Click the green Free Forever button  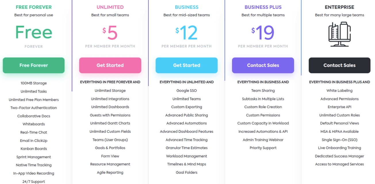pyautogui.click(x=34, y=65)
